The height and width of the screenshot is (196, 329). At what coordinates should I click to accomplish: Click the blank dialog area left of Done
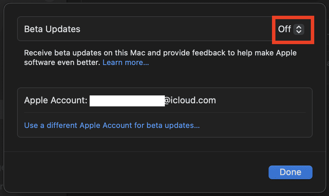[137, 172]
